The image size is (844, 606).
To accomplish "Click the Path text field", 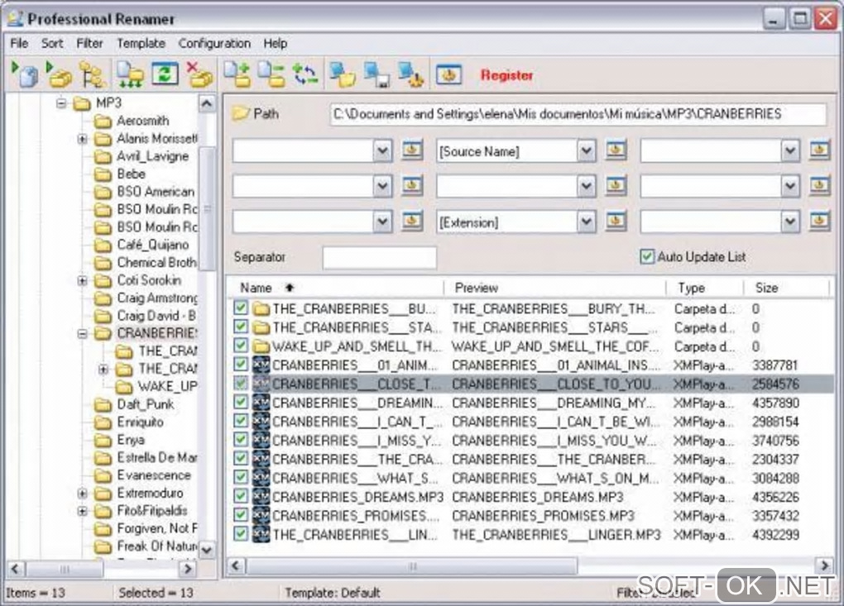I will coord(578,114).
